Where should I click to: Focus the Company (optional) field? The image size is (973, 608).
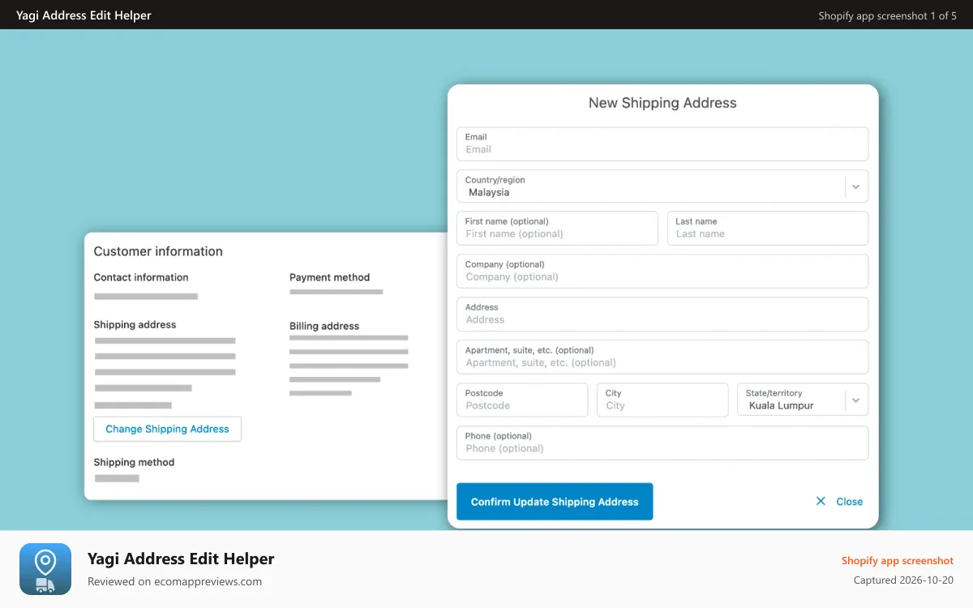(x=662, y=272)
